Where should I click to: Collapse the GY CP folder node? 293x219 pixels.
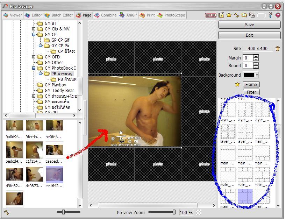click(x=34, y=34)
